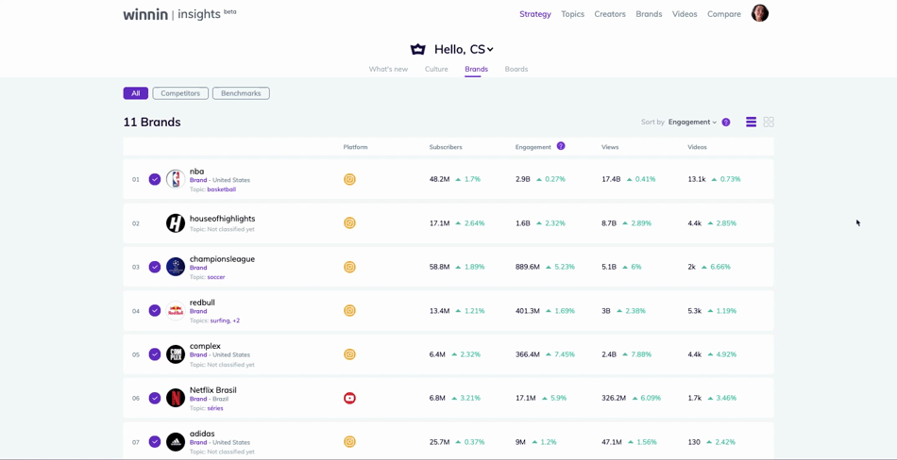Filter by Benchmarks
Screen dimensions: 897x460
coord(241,93)
